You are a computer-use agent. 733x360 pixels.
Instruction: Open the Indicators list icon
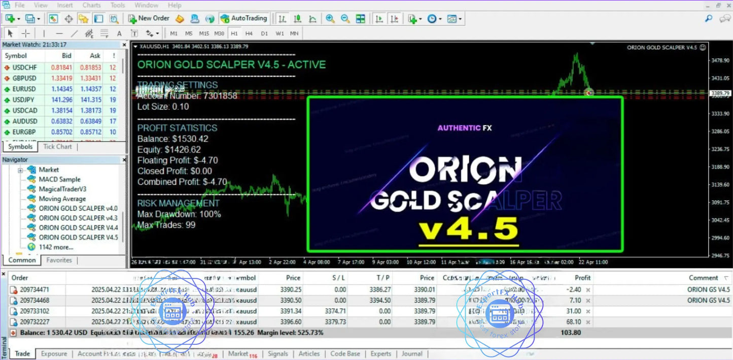pos(413,19)
